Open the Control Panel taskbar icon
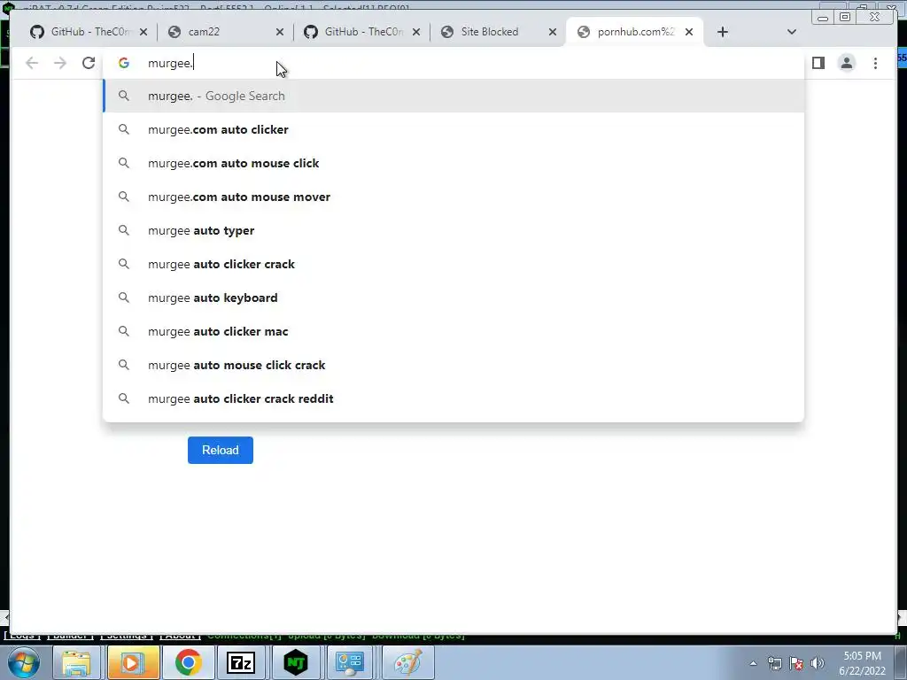907x680 pixels. [349, 662]
